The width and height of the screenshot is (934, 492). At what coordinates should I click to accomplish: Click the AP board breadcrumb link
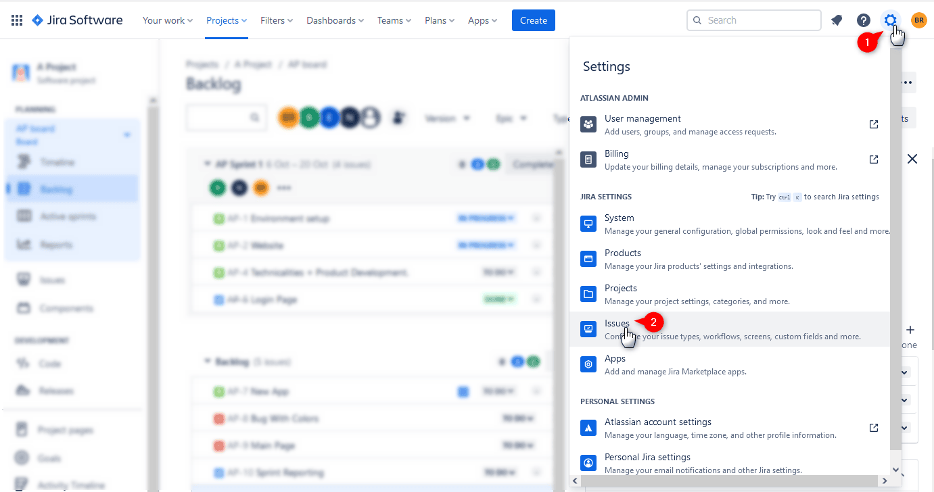[307, 64]
